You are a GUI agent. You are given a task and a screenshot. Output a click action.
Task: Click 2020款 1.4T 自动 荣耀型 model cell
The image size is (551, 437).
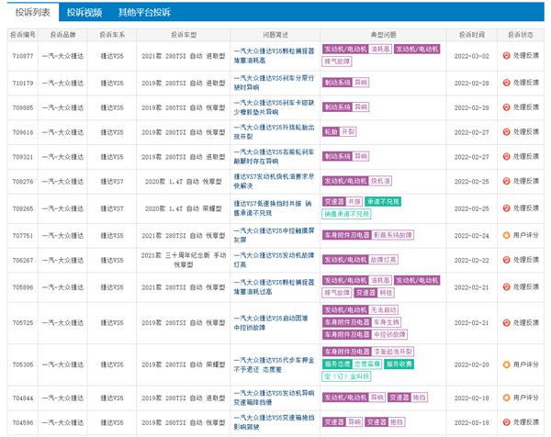point(184,208)
